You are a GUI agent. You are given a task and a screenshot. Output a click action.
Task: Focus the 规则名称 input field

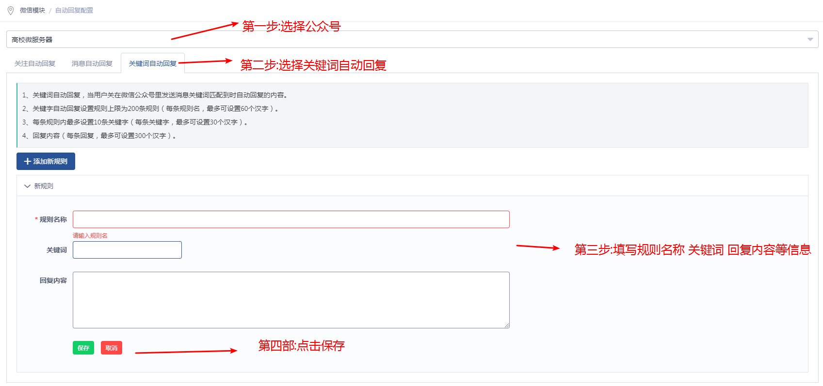pos(291,219)
